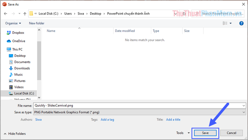Sort by the Date modified column

tap(125, 31)
